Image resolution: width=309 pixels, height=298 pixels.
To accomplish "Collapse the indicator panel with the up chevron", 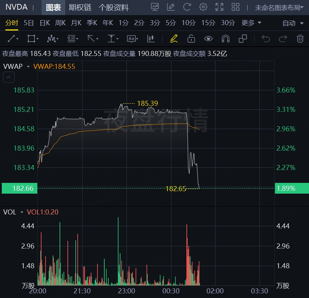I will [x=9, y=77].
